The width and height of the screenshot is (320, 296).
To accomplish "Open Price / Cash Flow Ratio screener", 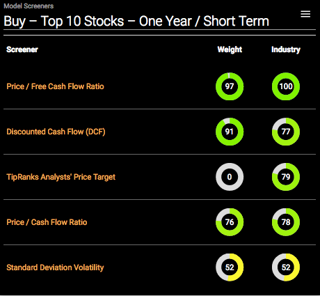I will (x=47, y=222).
